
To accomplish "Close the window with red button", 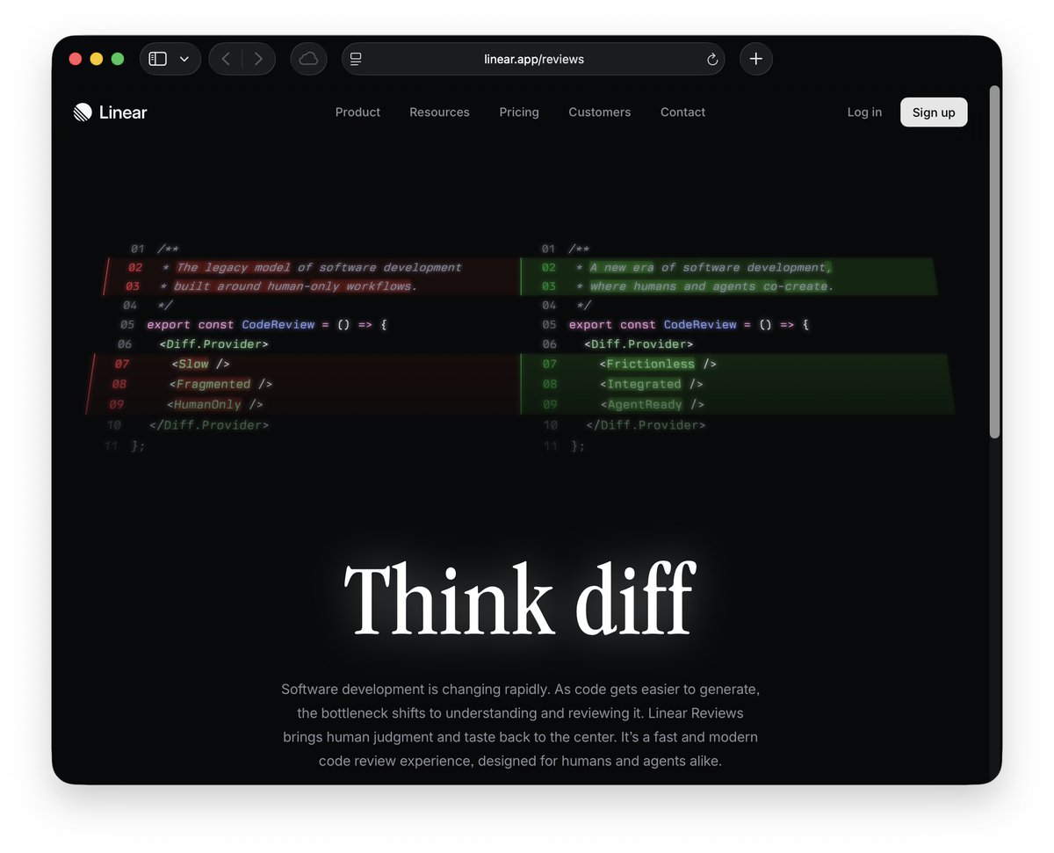I will coord(76,59).
